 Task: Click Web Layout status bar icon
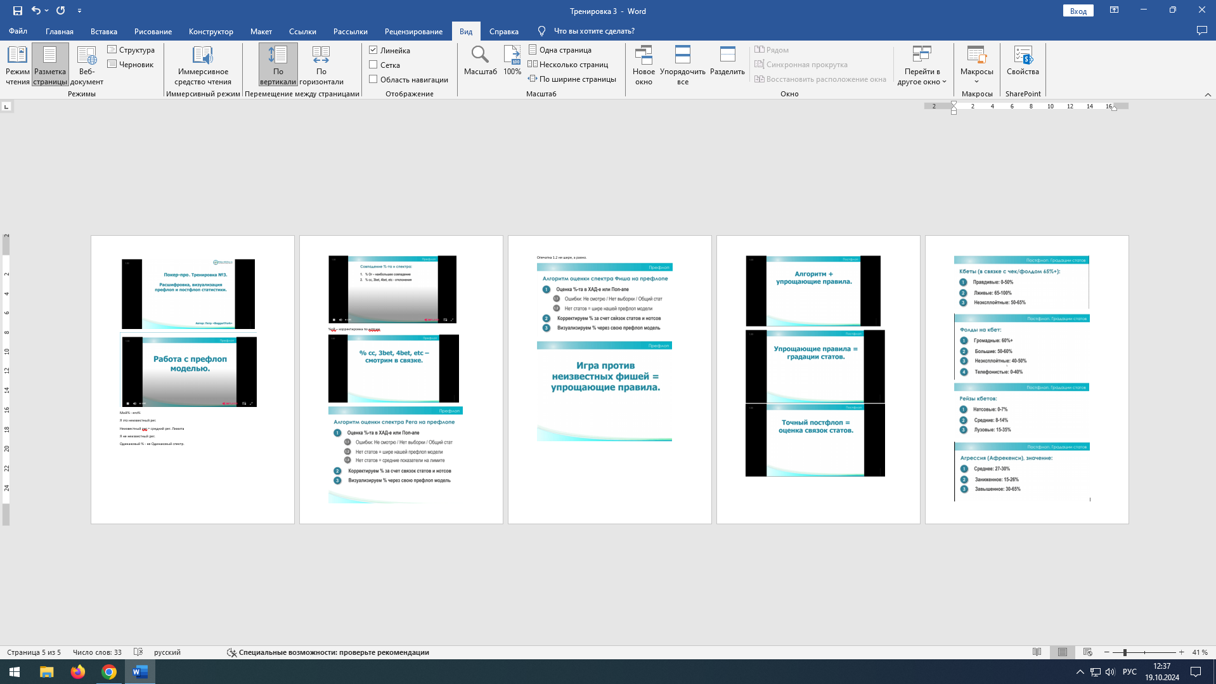click(x=1088, y=652)
